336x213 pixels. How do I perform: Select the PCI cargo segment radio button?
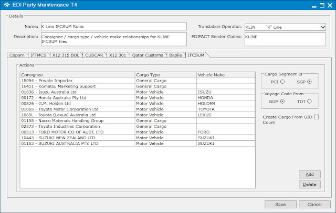(x=282, y=82)
